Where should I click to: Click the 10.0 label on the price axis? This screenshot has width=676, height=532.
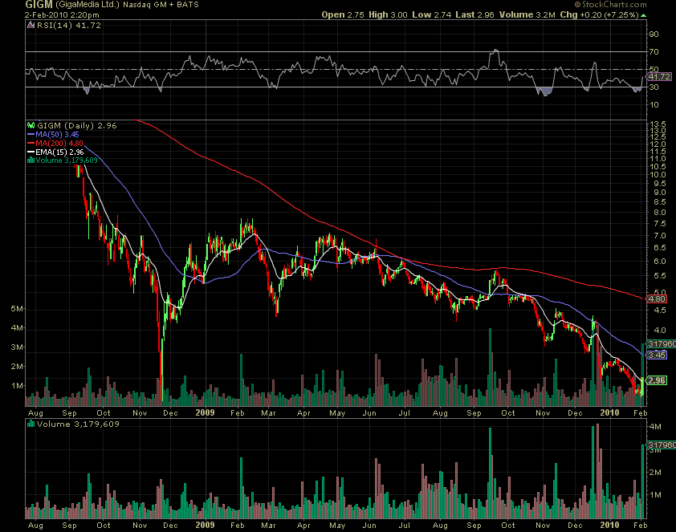pos(658,175)
